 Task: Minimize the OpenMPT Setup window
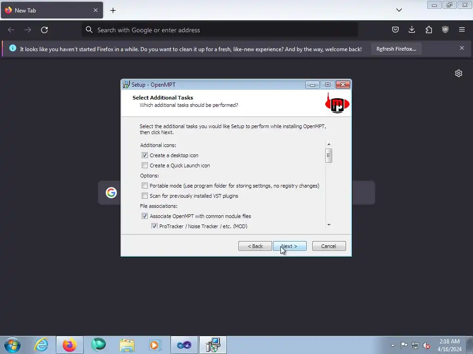point(312,85)
